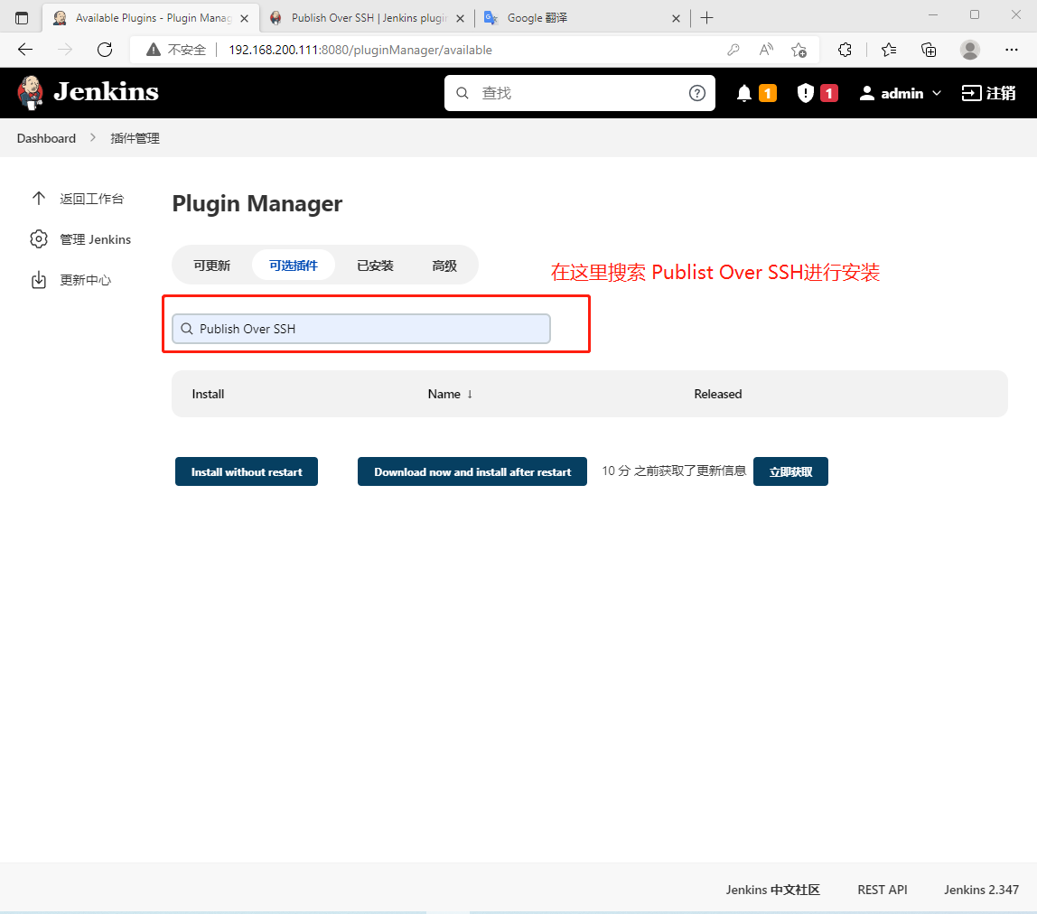Click the orange notification count badge

[x=767, y=93]
